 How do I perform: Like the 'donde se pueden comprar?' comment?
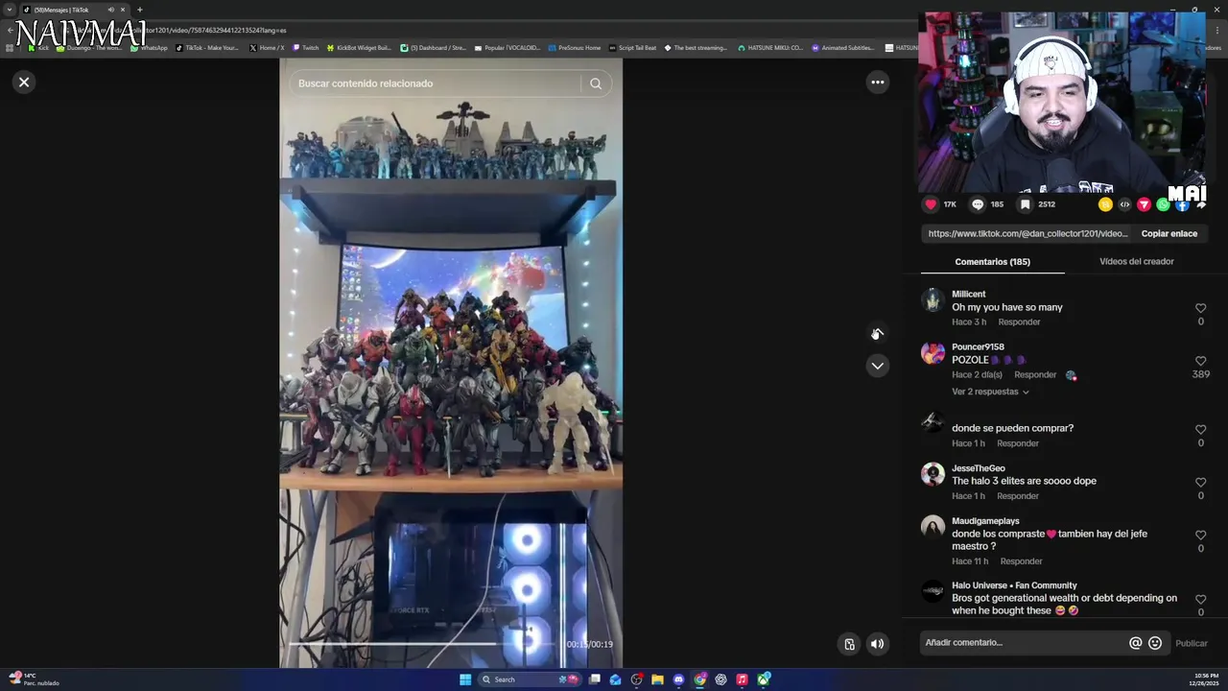tap(1200, 430)
